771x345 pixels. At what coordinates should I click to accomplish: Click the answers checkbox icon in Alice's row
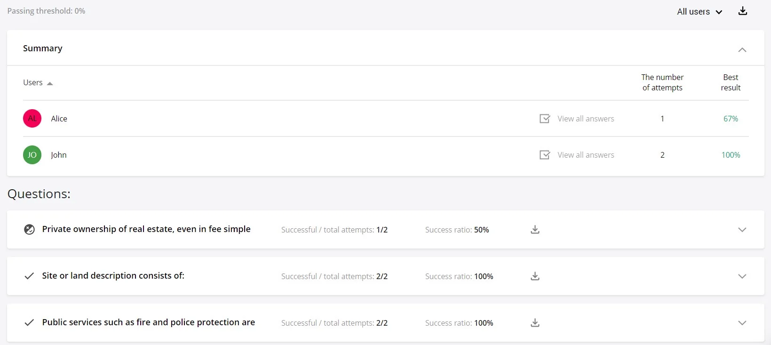[545, 119]
